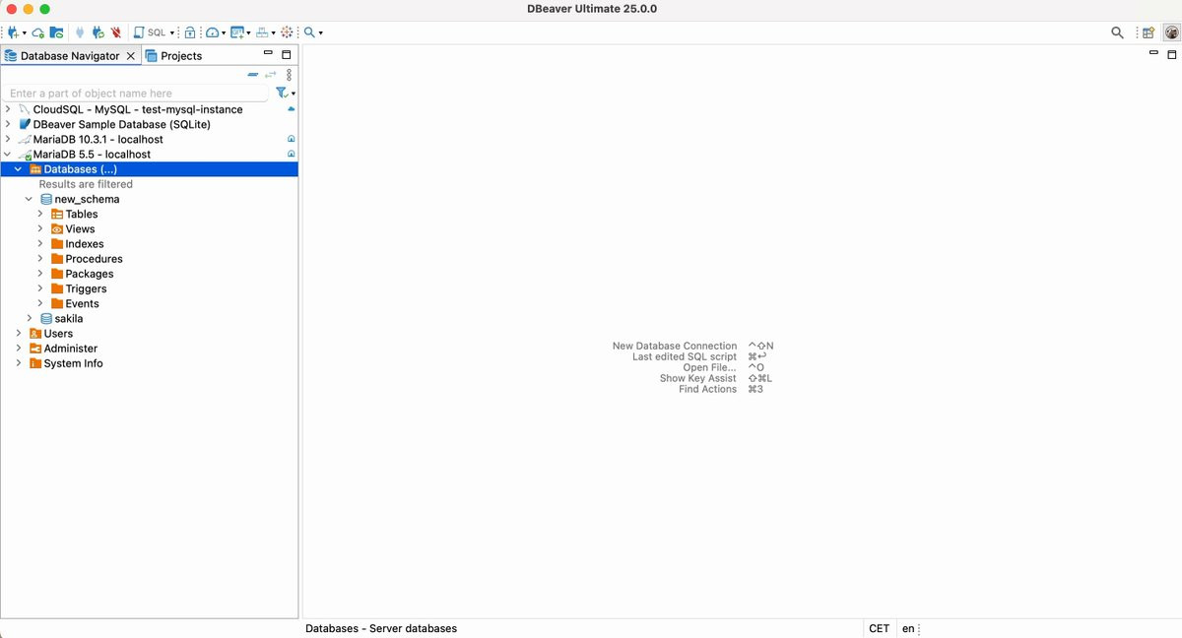Click the New Database Connection plug icon
This screenshot has width=1182, height=638.
click(x=13, y=32)
